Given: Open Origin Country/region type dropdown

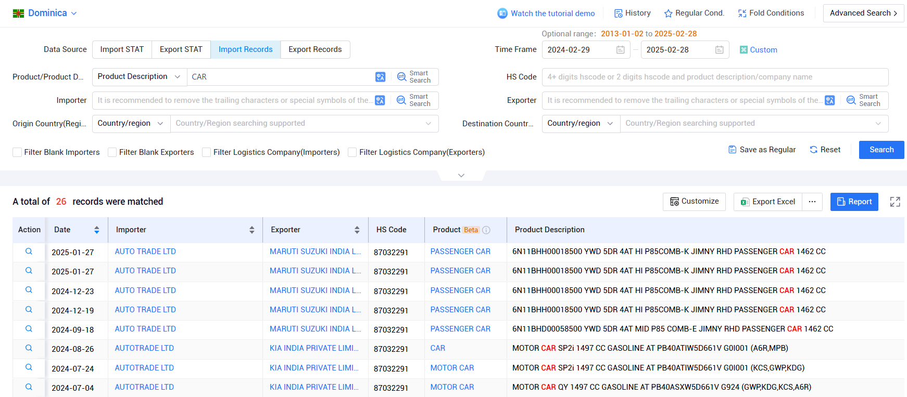Looking at the screenshot, I should click(131, 124).
